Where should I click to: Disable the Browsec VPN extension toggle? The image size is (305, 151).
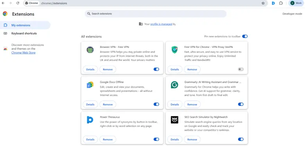coord(156,69)
